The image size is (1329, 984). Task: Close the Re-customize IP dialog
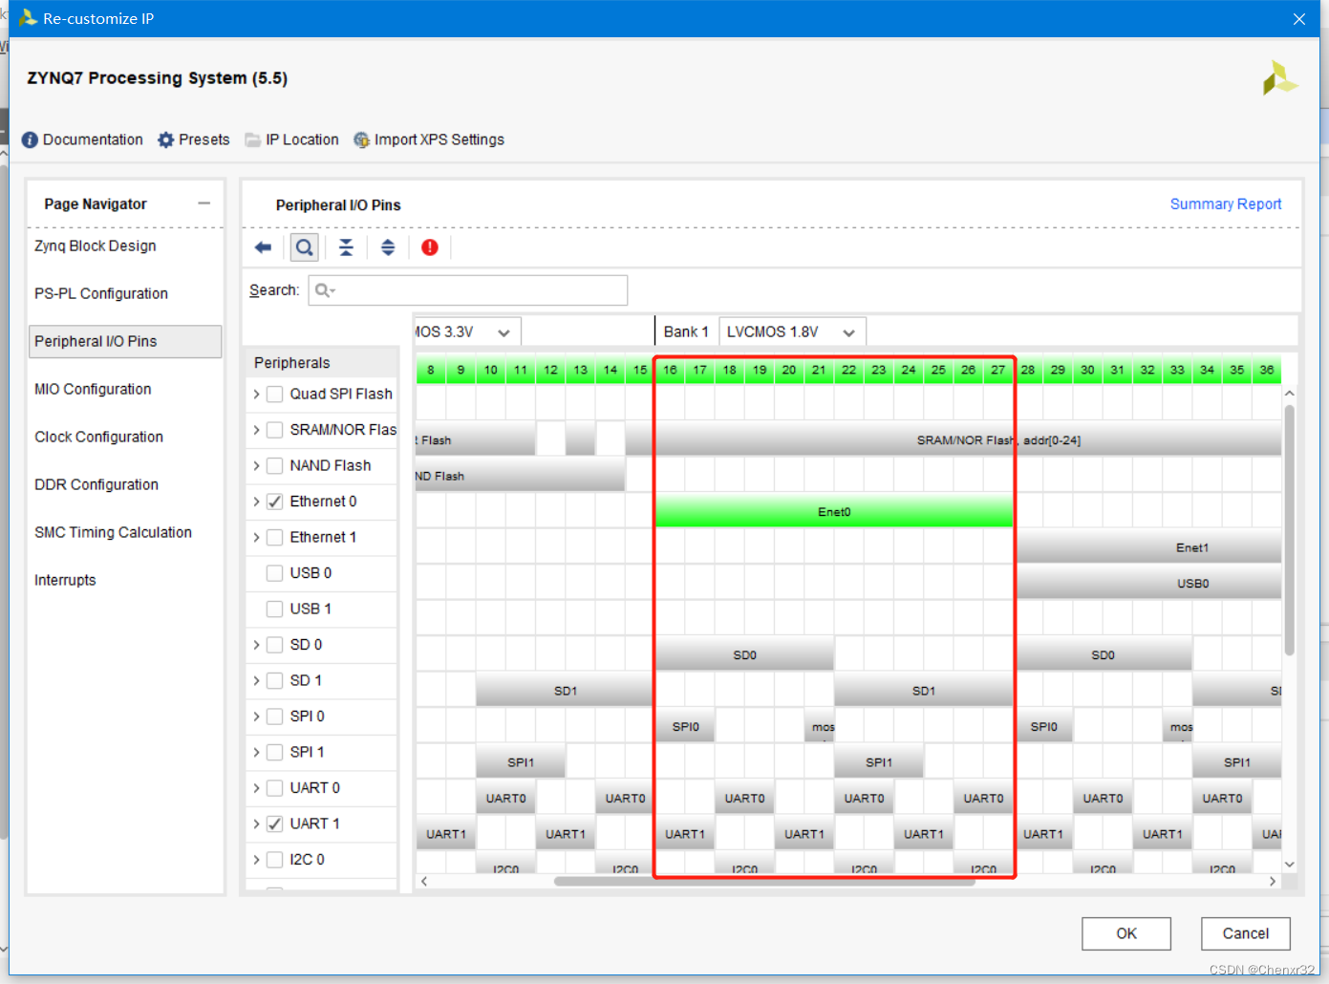[x=1299, y=19]
